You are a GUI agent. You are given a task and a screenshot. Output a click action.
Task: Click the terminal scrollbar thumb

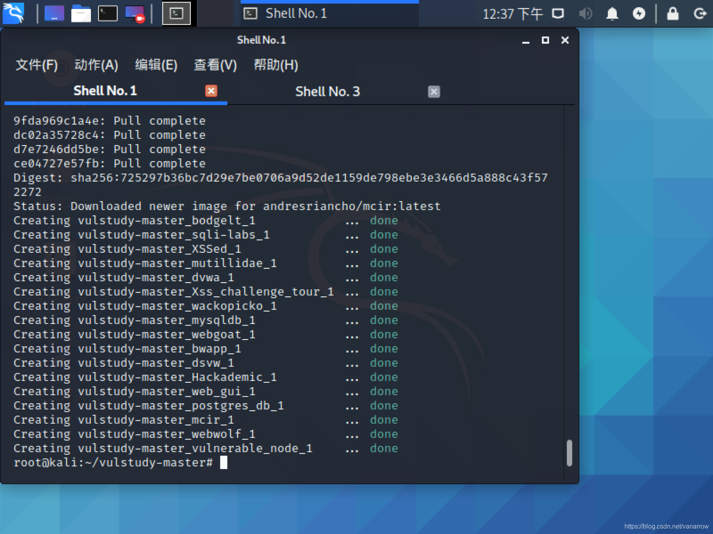coord(569,453)
